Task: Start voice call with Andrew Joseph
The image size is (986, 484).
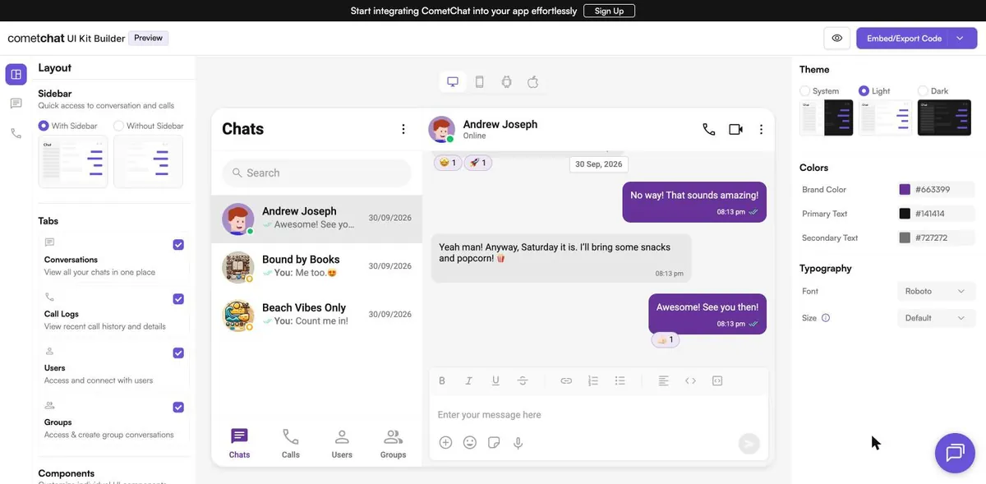Action: click(709, 129)
